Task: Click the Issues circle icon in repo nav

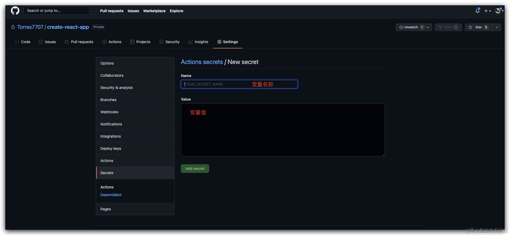Action: [41, 42]
